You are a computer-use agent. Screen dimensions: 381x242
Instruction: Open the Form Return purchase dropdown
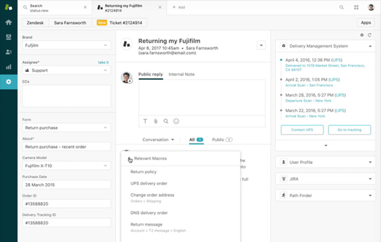point(67,128)
